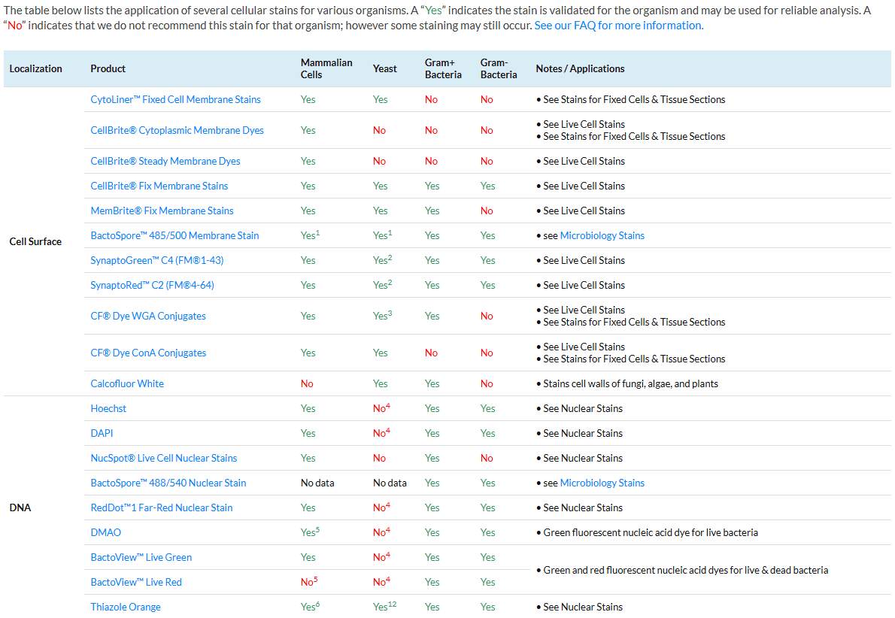This screenshot has height=618, width=895.
Task: Open BactoView Live Green product link
Action: [141, 558]
